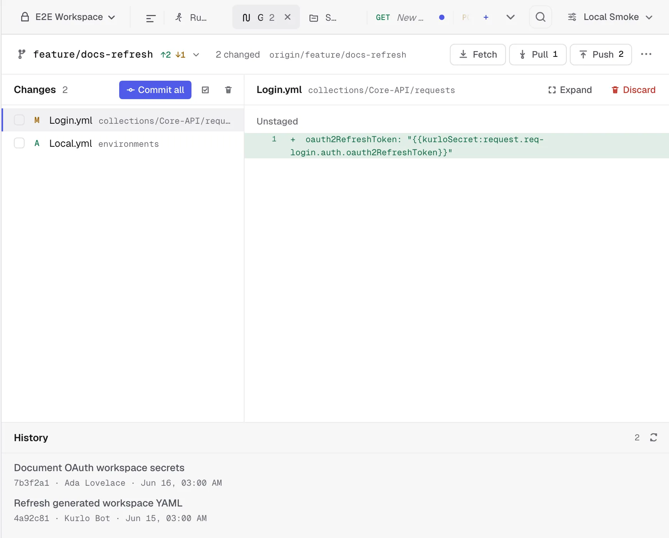This screenshot has width=669, height=538.
Task: Expand the Login.yml diff view
Action: point(570,90)
